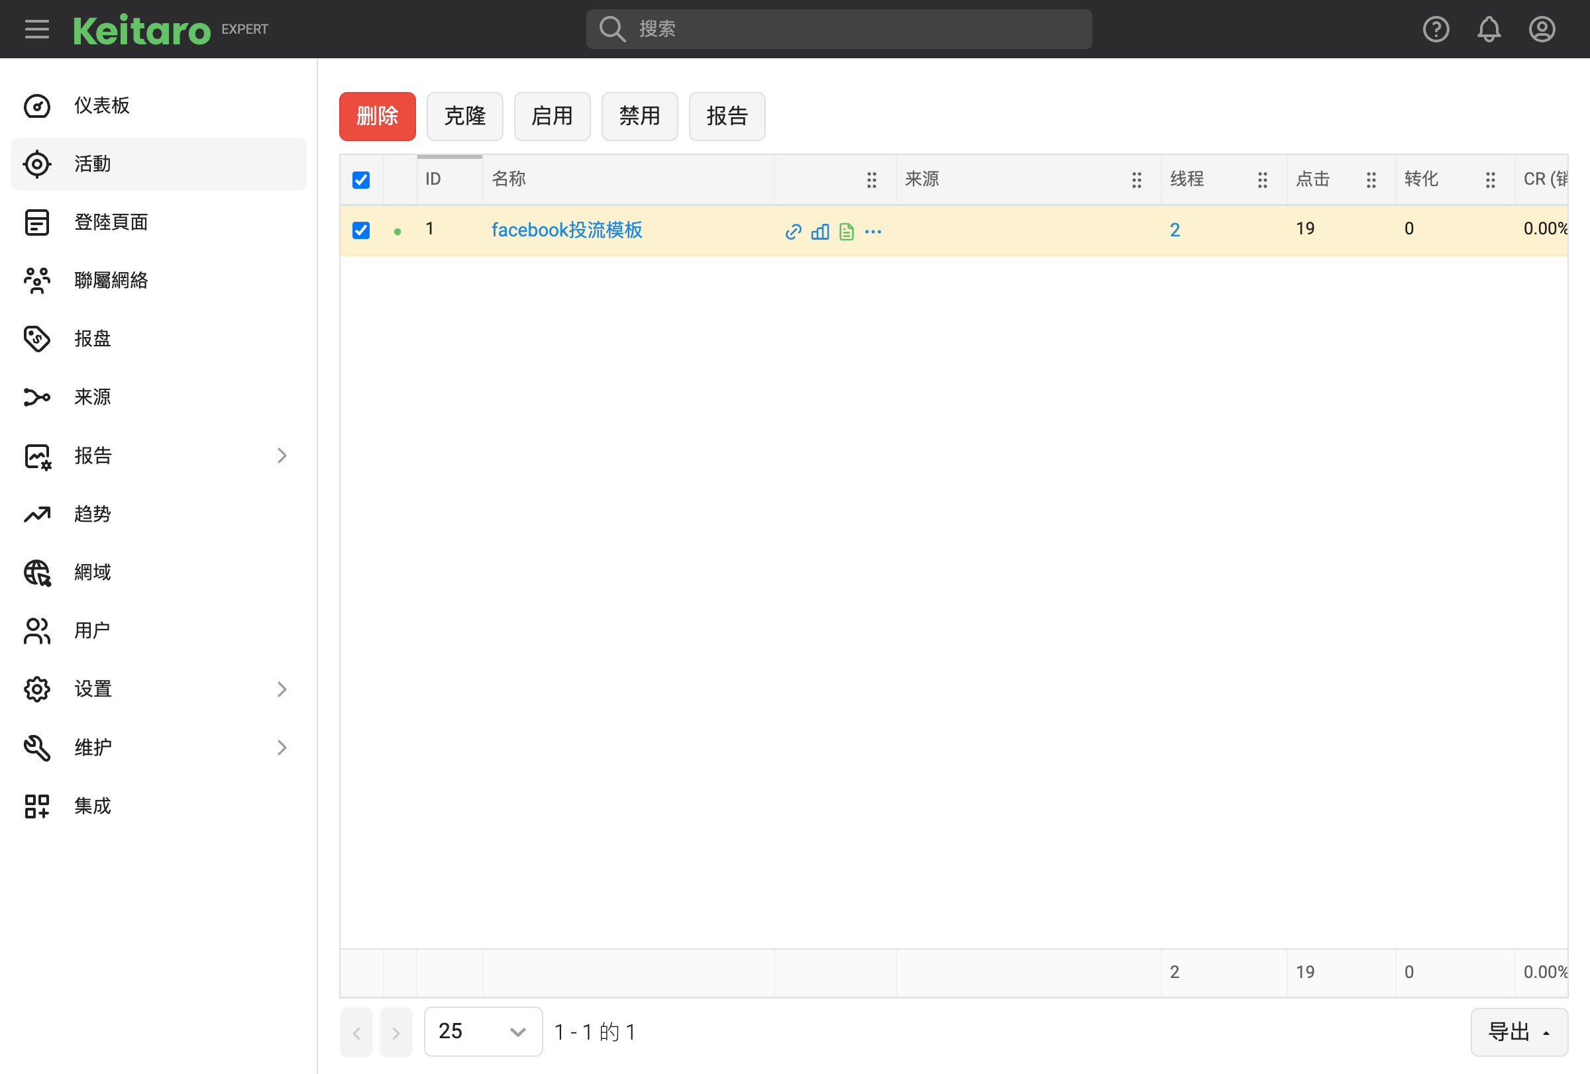The image size is (1590, 1074).
Task: Open the 25 rows-per-page dropdown
Action: (x=483, y=1032)
